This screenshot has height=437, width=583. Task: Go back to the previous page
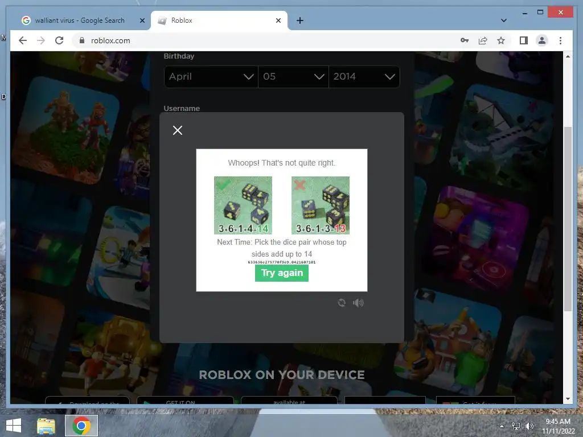click(x=23, y=40)
